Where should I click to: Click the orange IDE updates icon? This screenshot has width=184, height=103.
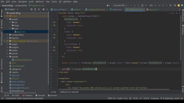coord(179,5)
